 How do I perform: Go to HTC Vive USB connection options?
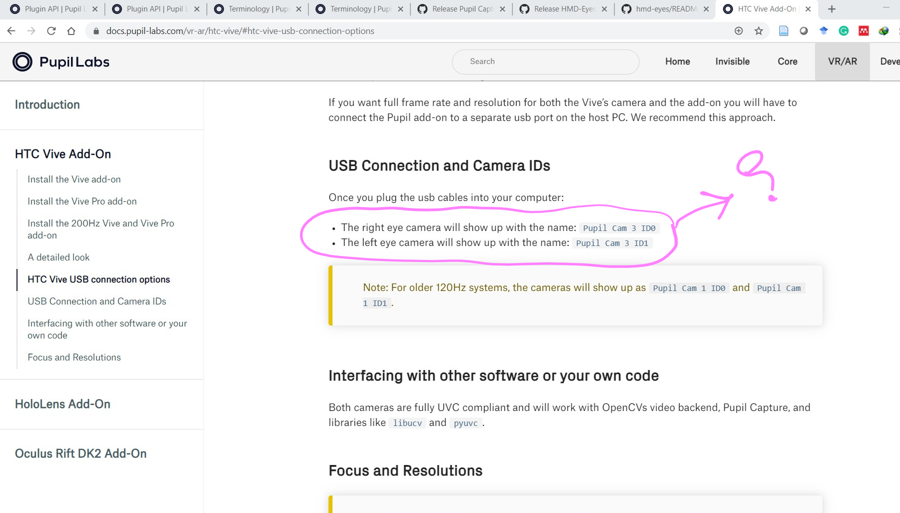click(x=98, y=279)
